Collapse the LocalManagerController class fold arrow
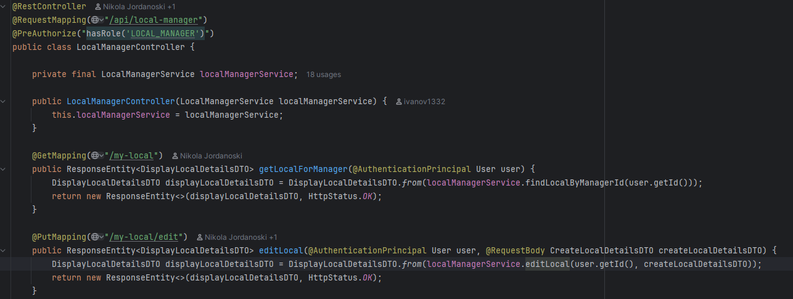 (4, 6)
